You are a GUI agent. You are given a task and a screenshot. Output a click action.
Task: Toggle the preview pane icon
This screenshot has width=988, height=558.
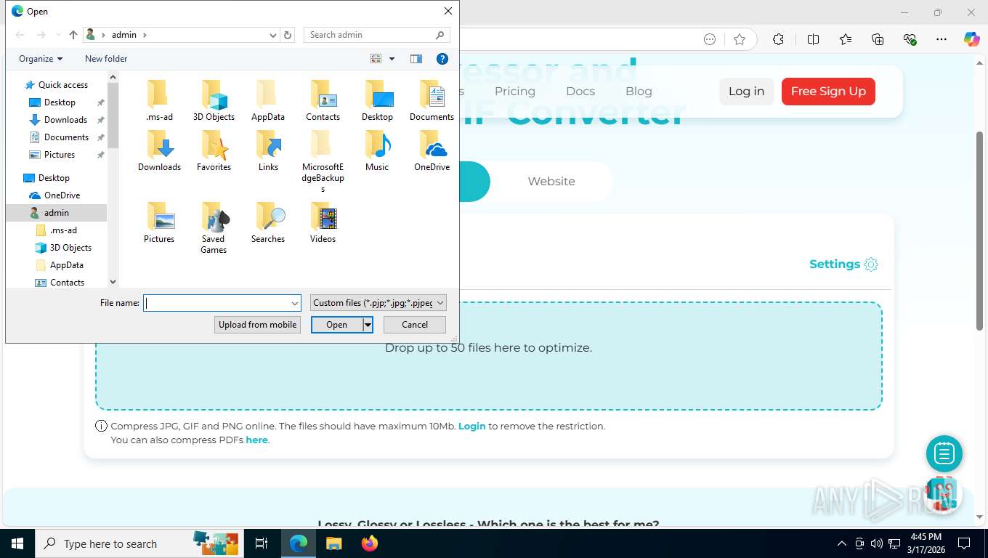pyautogui.click(x=416, y=59)
